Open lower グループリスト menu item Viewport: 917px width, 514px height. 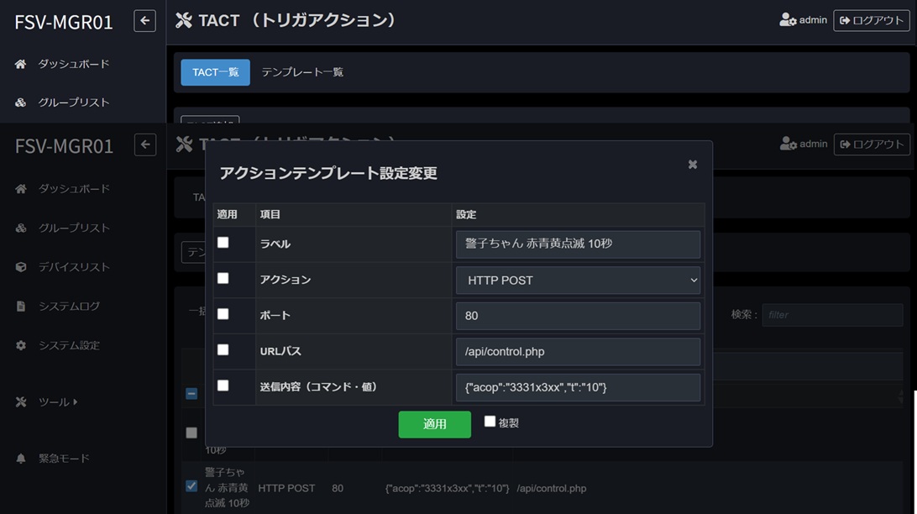tap(74, 228)
